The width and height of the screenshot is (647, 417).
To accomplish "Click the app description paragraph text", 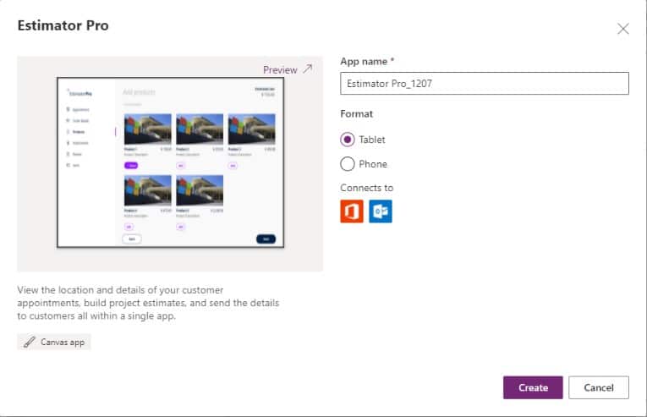I will 148,303.
